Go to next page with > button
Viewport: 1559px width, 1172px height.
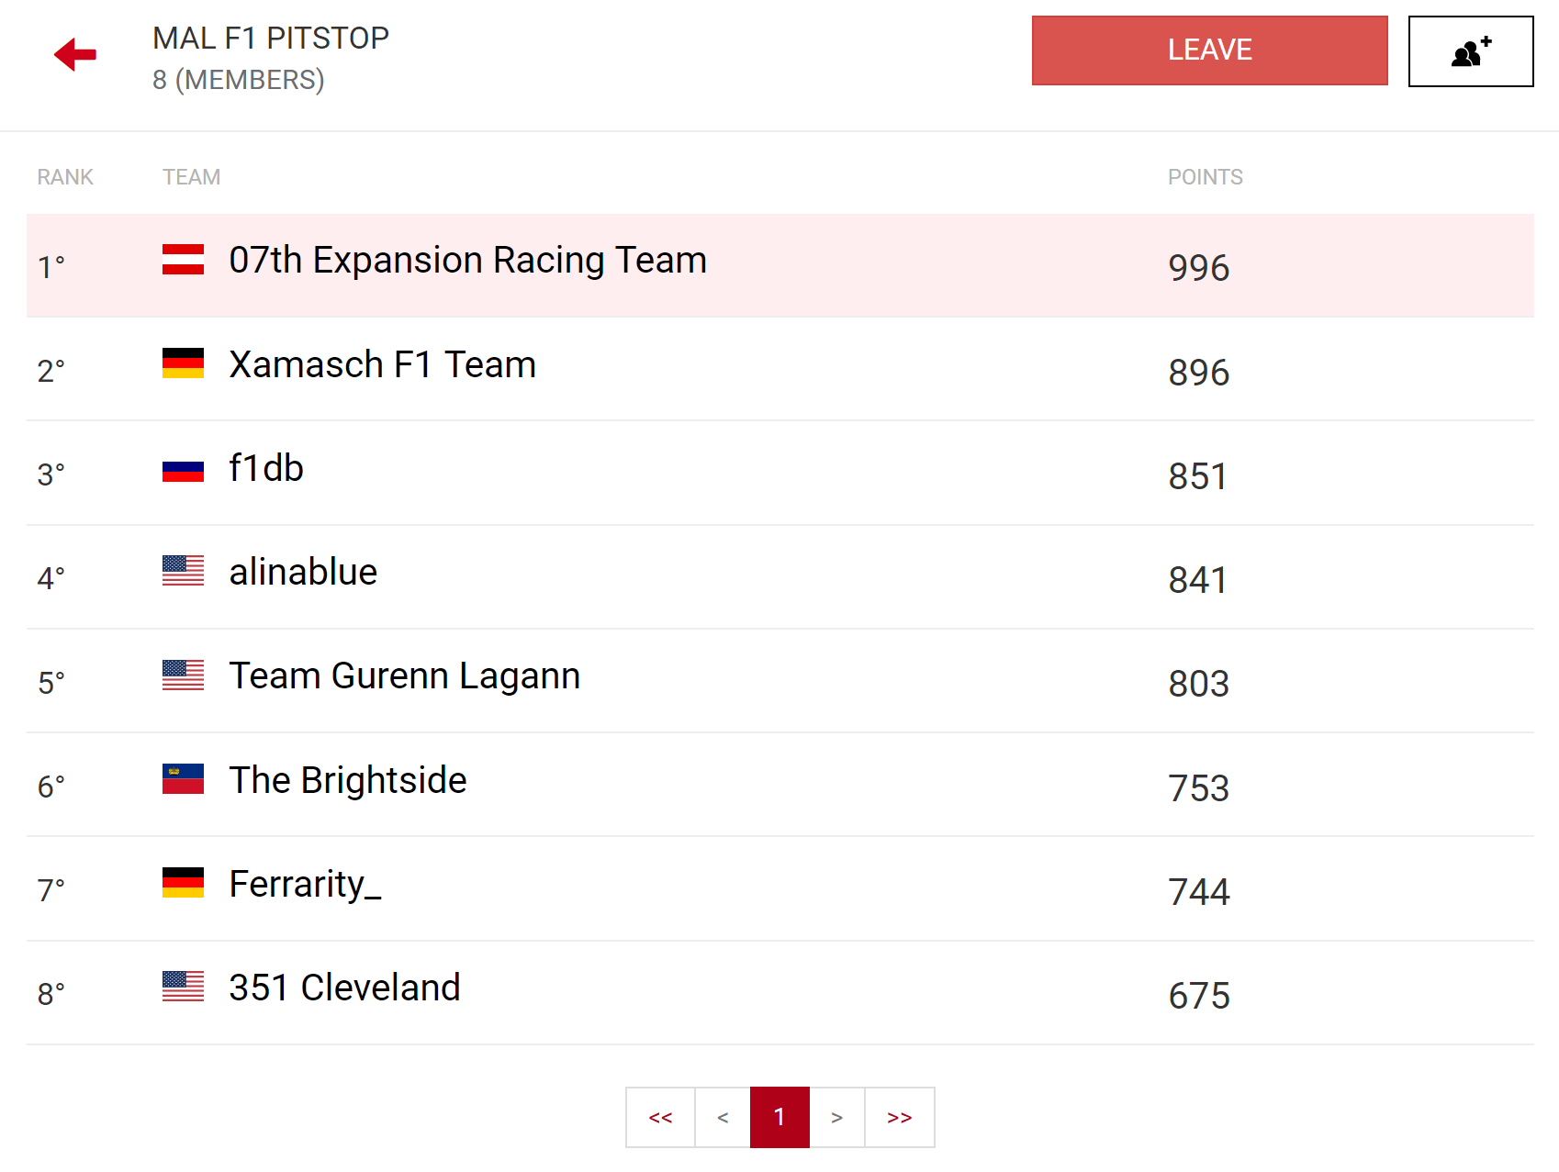pos(836,1117)
